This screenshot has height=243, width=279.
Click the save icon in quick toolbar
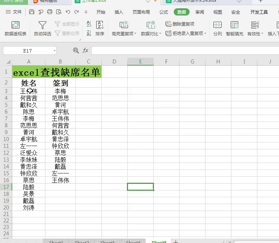(31, 12)
